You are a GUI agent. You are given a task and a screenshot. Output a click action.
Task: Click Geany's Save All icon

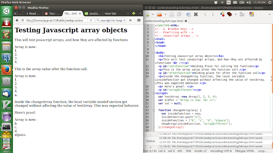[179, 14]
